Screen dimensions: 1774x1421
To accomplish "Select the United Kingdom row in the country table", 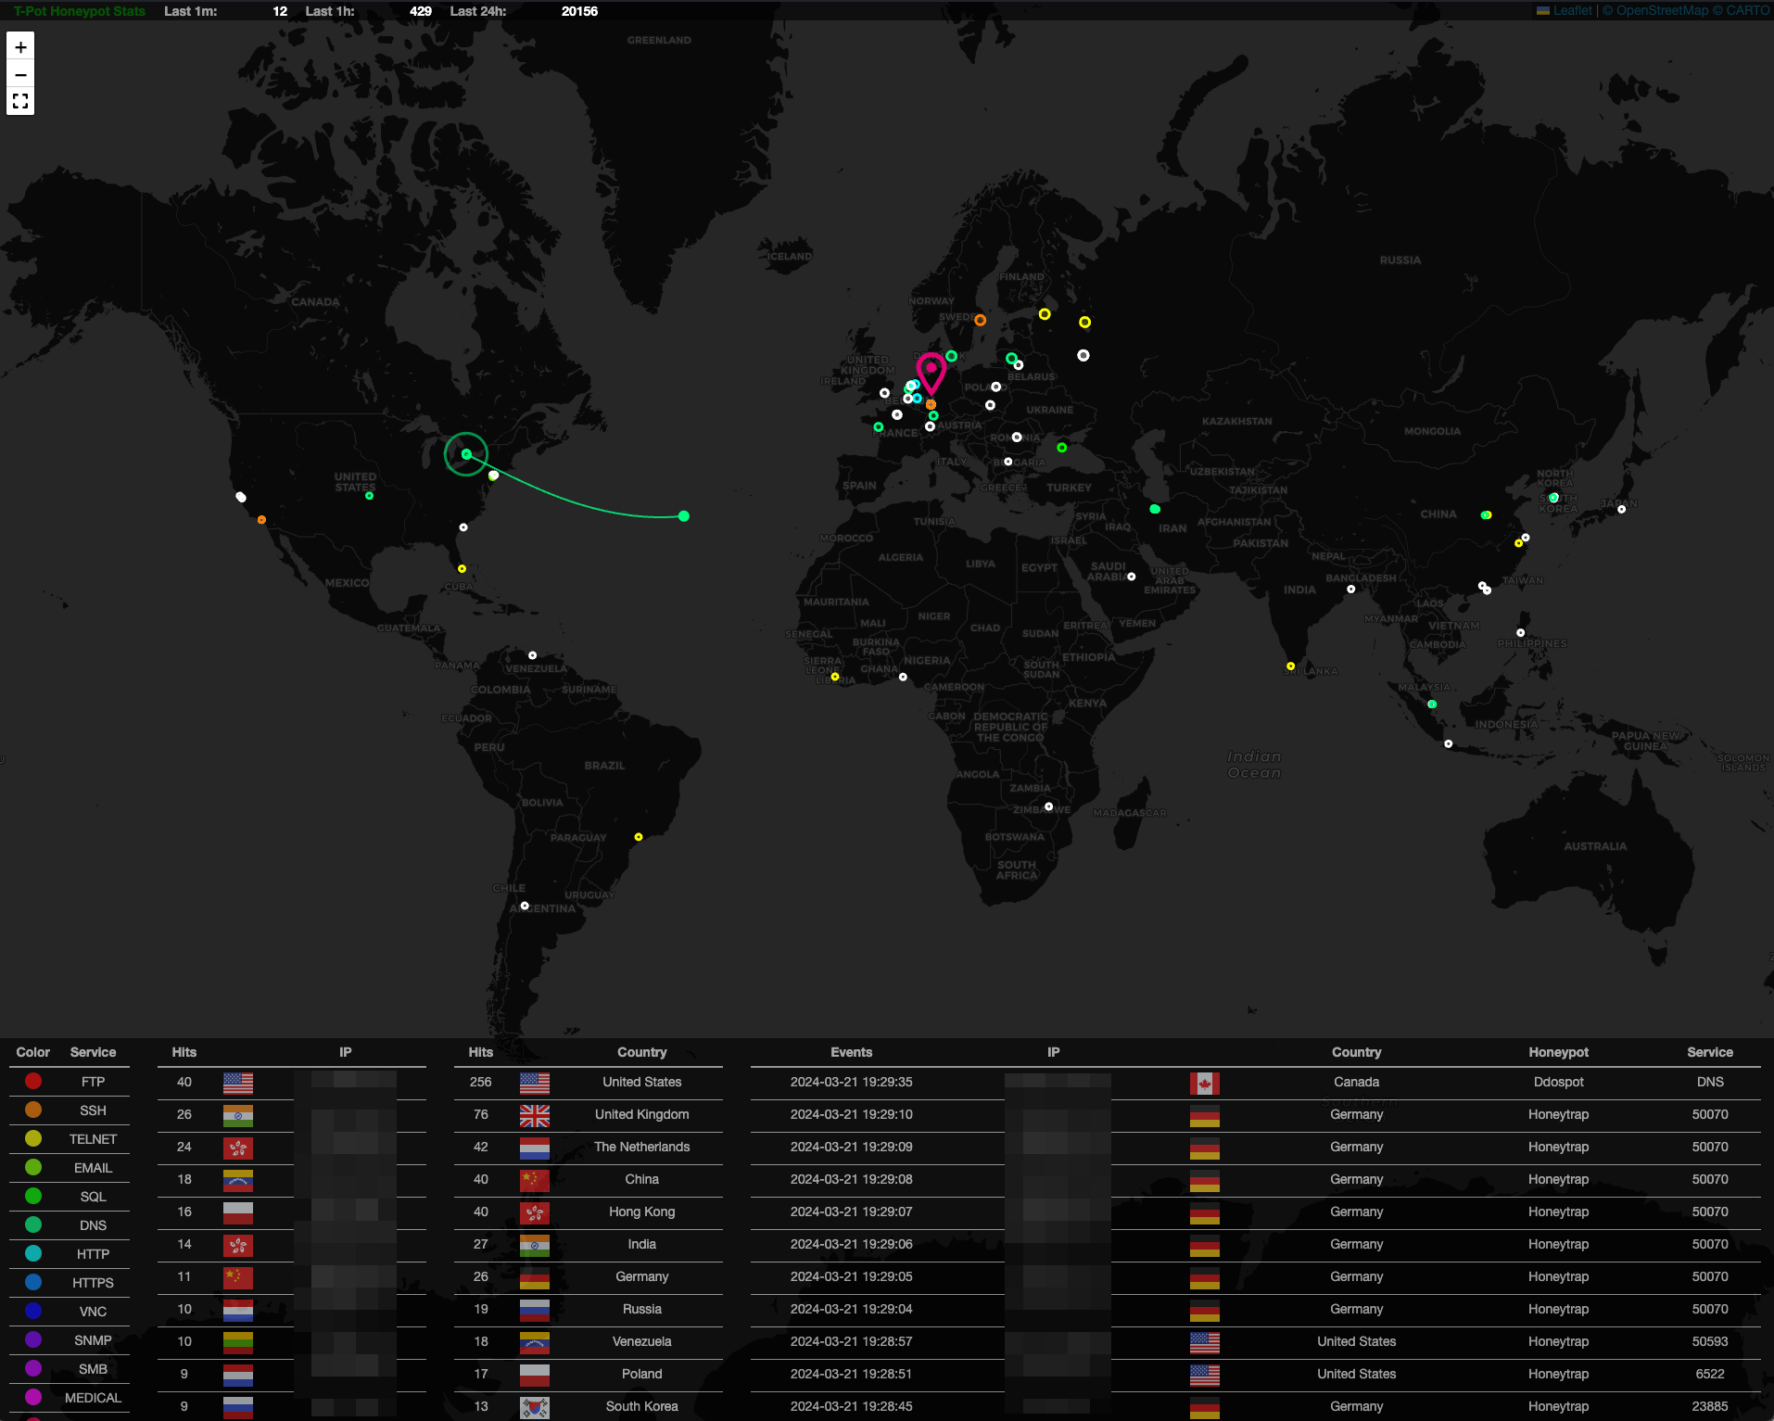I will pyautogui.click(x=641, y=1114).
